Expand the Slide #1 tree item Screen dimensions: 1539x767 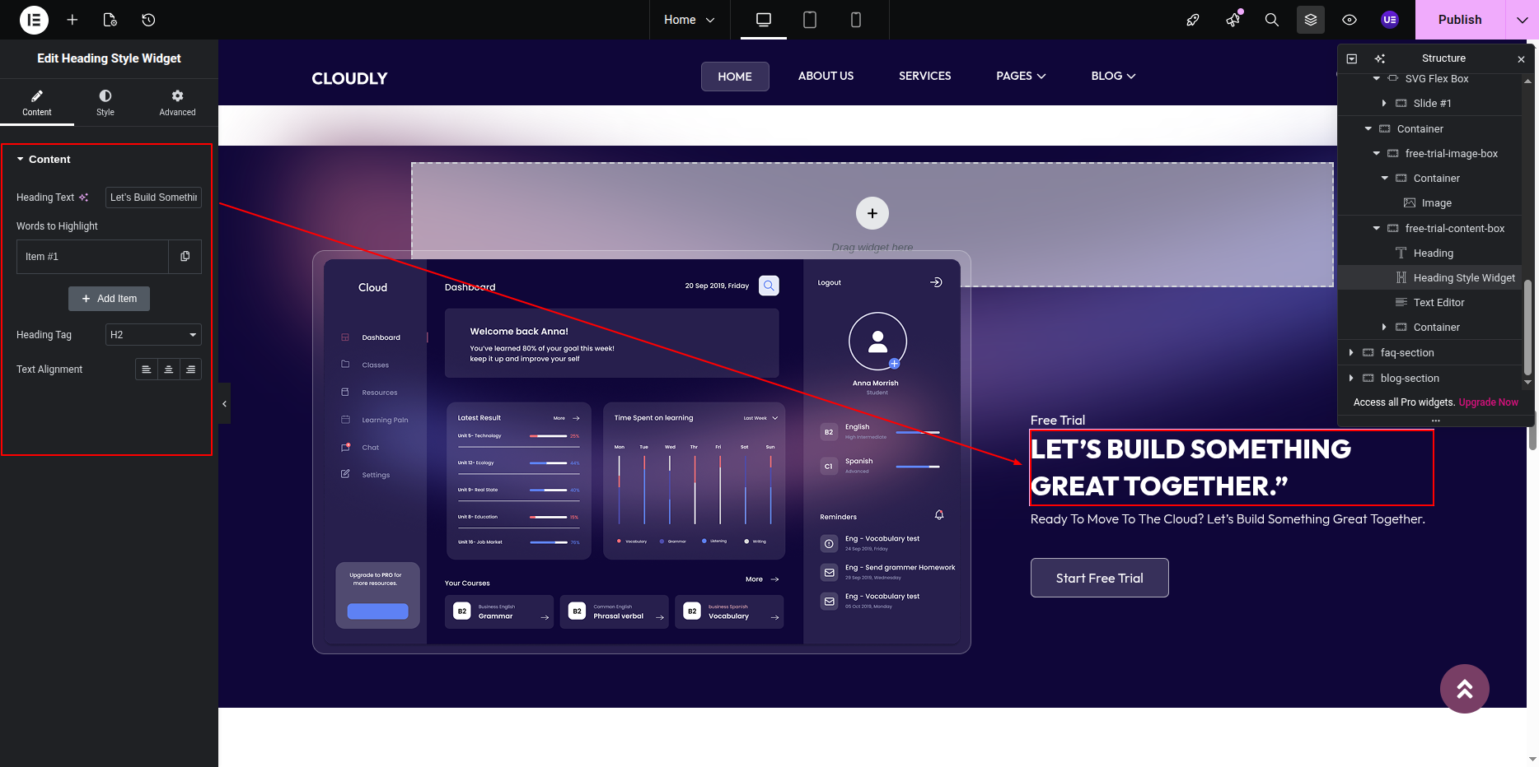pyautogui.click(x=1384, y=104)
